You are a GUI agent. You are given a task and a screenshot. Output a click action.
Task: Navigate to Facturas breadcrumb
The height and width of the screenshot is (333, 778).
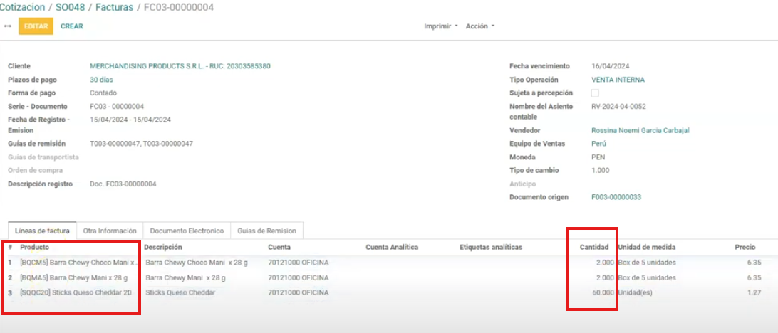(114, 7)
